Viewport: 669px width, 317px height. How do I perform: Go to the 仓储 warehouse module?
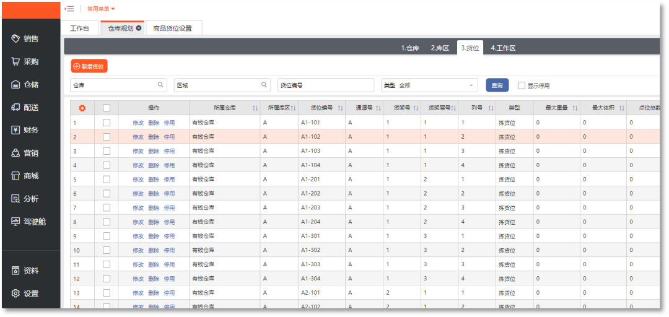(25, 84)
